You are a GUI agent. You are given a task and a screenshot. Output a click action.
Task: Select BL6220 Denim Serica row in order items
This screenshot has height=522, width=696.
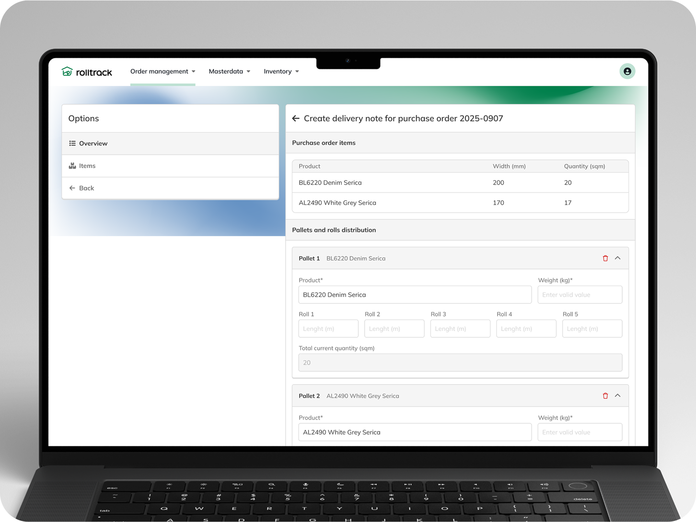click(460, 182)
